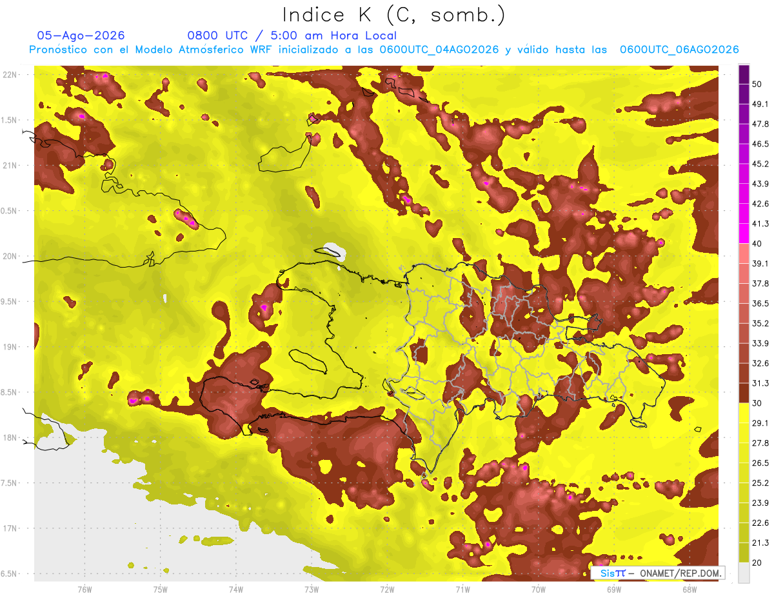774x598 pixels.
Task: Click the '30' color scale value
Action: (x=757, y=403)
